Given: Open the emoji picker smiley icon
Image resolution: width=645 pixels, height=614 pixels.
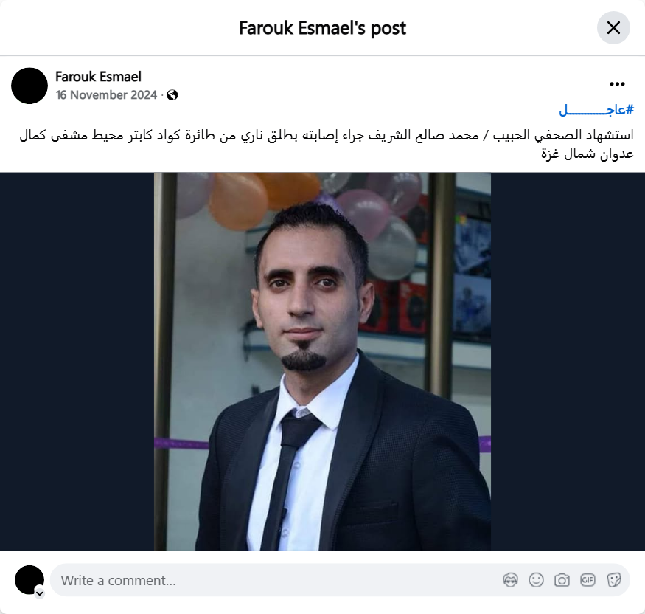Looking at the screenshot, I should [x=536, y=580].
